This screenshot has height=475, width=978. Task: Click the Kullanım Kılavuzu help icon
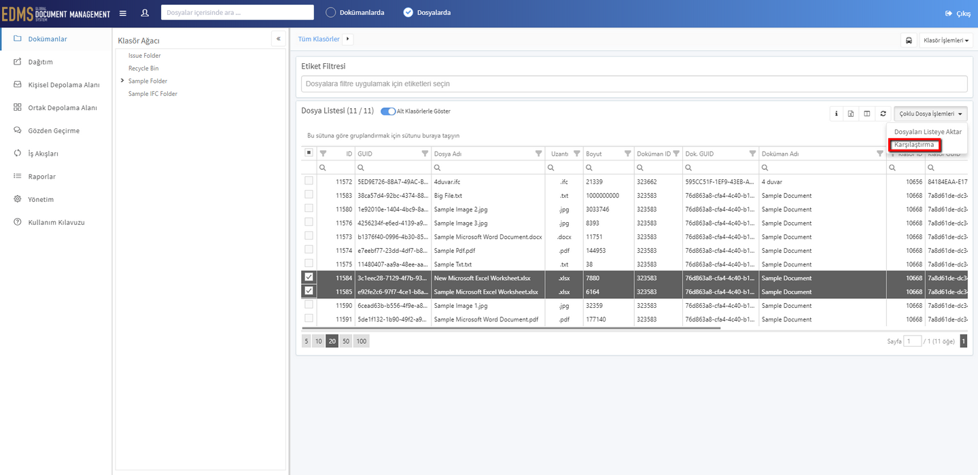pos(18,222)
